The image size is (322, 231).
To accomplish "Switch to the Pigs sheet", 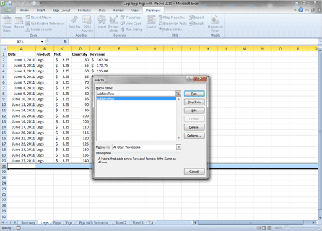I will tap(69, 222).
